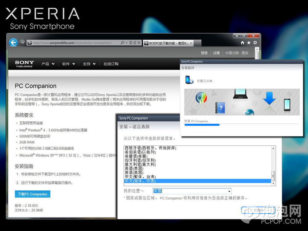Close the 针对PC的下载内容 browser tab
This screenshot has width=308, height=231.
tap(191, 43)
